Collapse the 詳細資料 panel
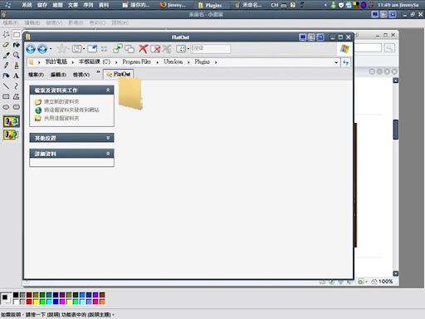Viewport: 425px width, 319px height. coord(108,154)
